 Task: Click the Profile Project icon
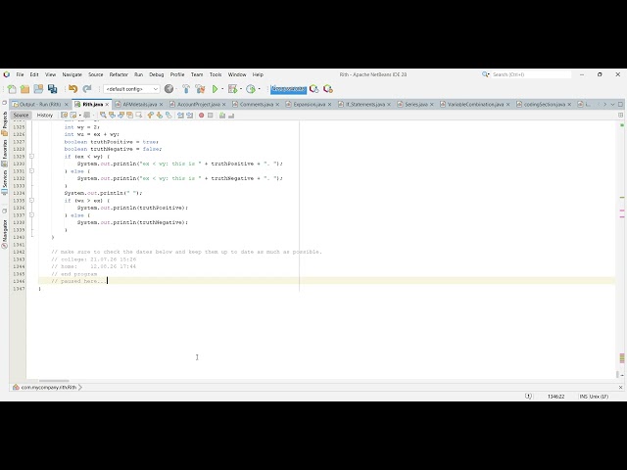(251, 89)
